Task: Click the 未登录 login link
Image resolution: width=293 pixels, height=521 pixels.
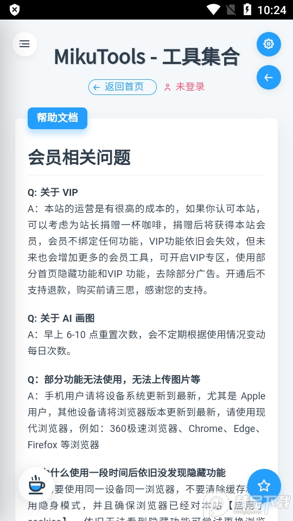Action: click(x=190, y=87)
